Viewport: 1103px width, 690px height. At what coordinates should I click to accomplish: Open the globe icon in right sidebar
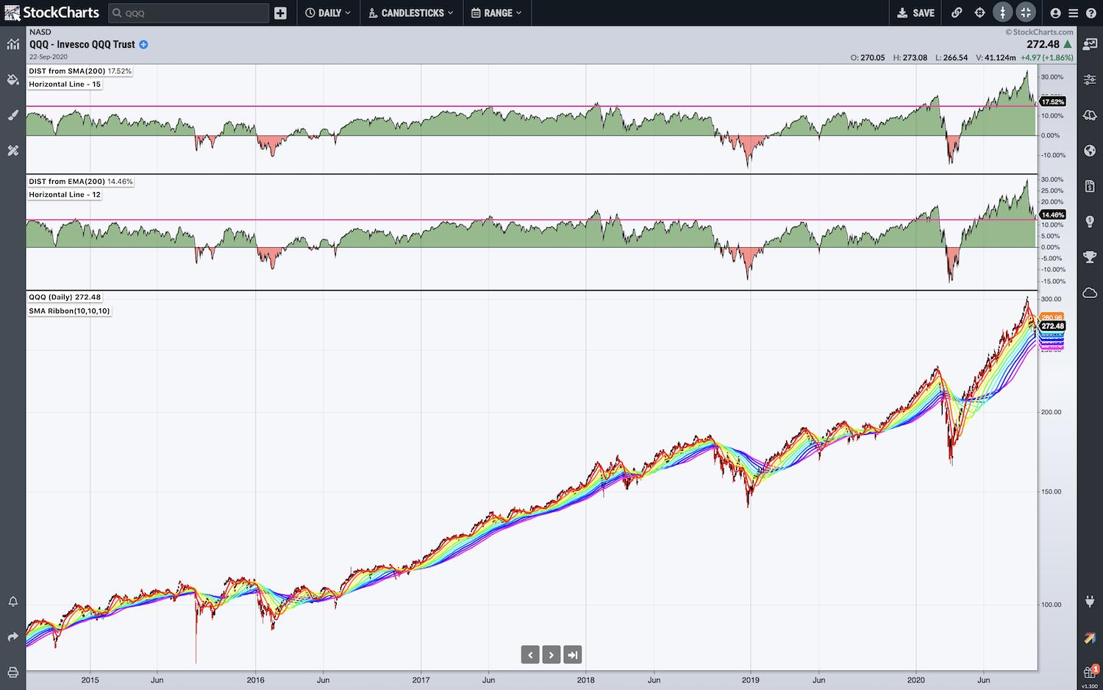point(1090,151)
